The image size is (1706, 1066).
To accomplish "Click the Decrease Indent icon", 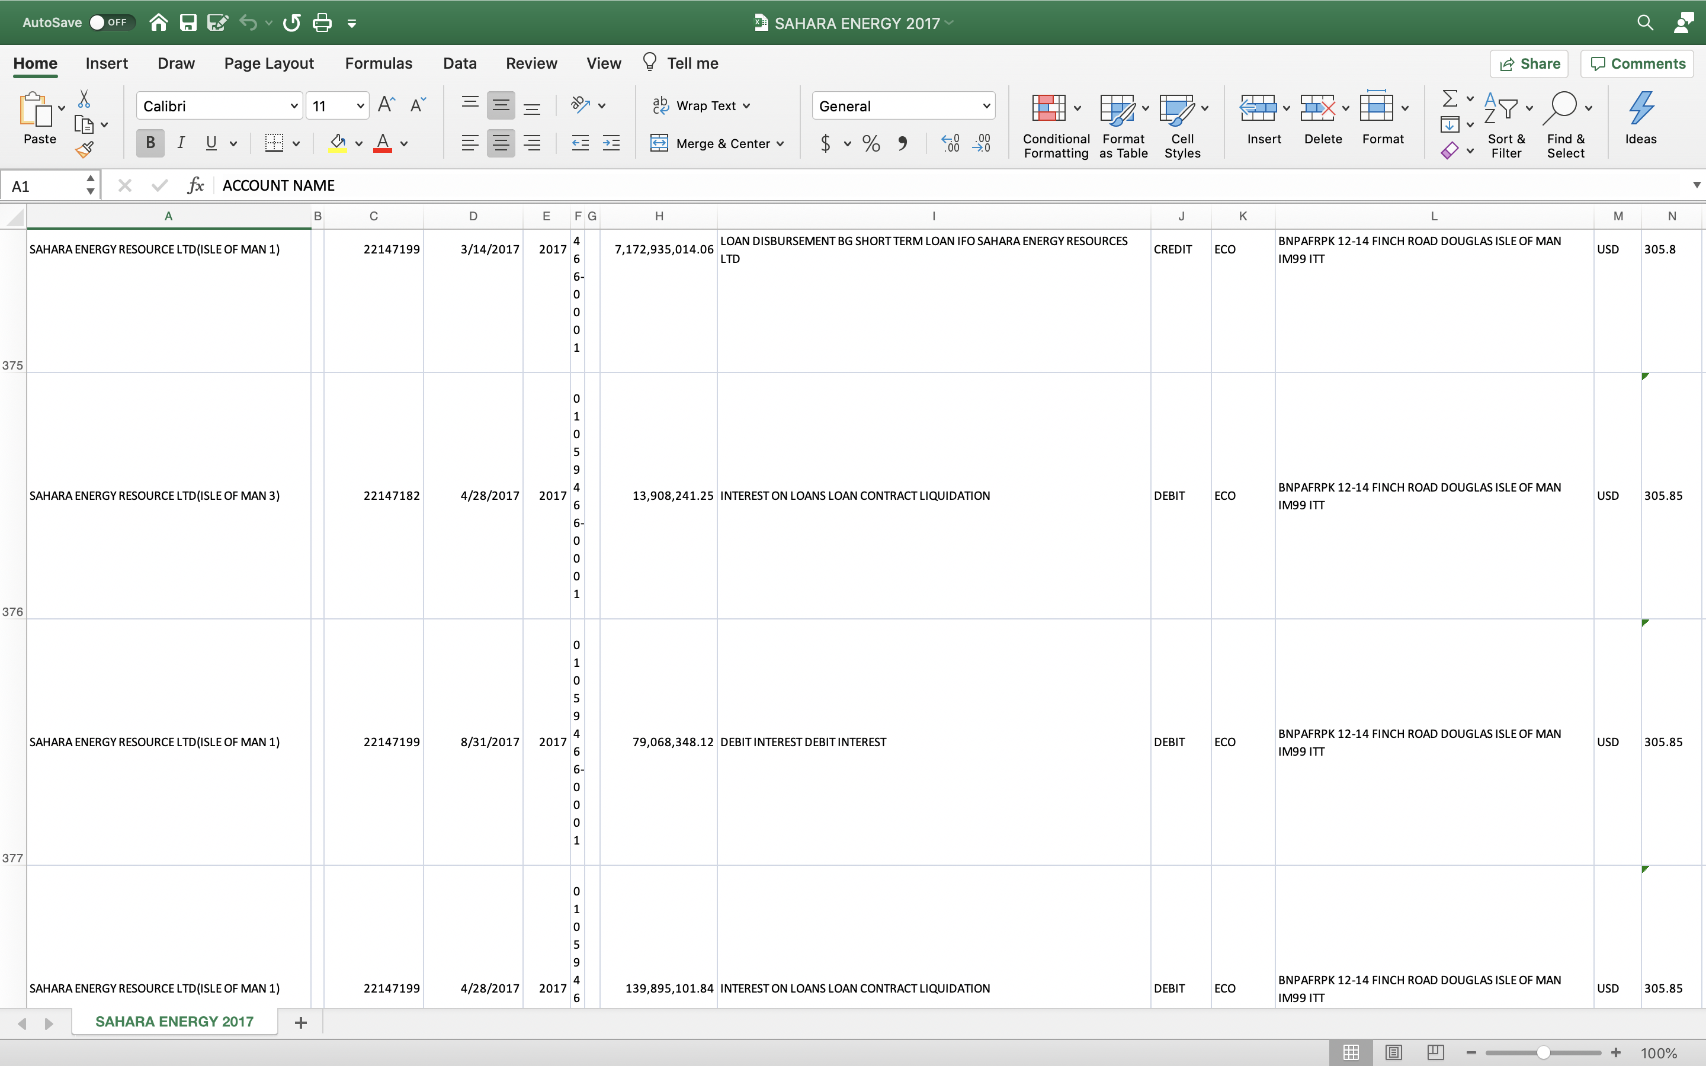I will (580, 143).
